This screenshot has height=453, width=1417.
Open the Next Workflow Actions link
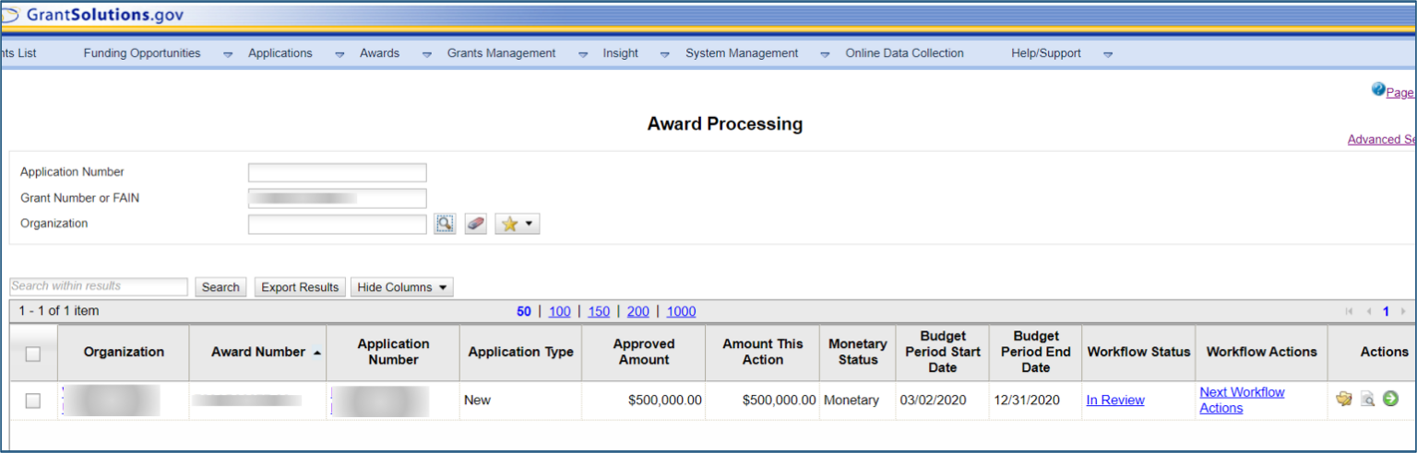tap(1241, 400)
